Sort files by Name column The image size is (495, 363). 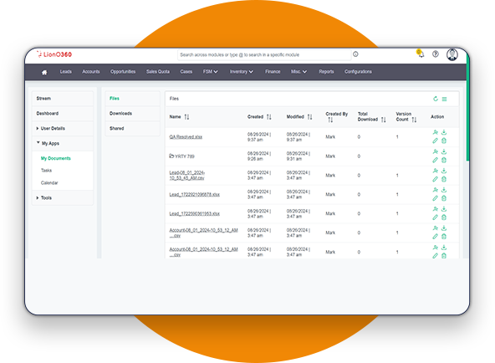coord(187,117)
